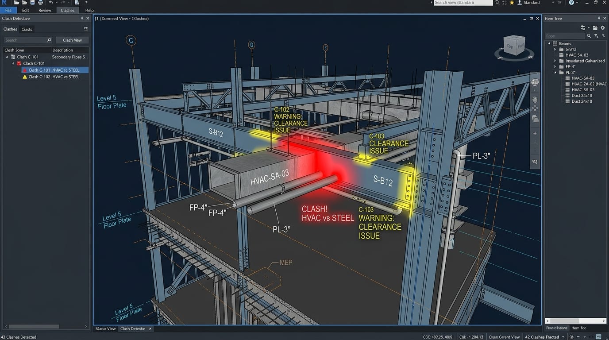Open the File menu

(8, 10)
